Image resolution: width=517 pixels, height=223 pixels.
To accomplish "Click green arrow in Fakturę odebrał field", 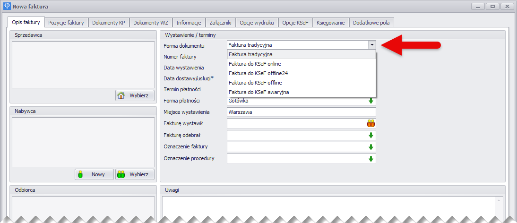I will (371, 136).
